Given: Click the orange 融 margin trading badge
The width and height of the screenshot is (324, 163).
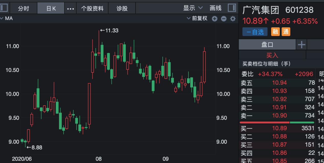Looking at the screenshot, I should [x=275, y=32].
